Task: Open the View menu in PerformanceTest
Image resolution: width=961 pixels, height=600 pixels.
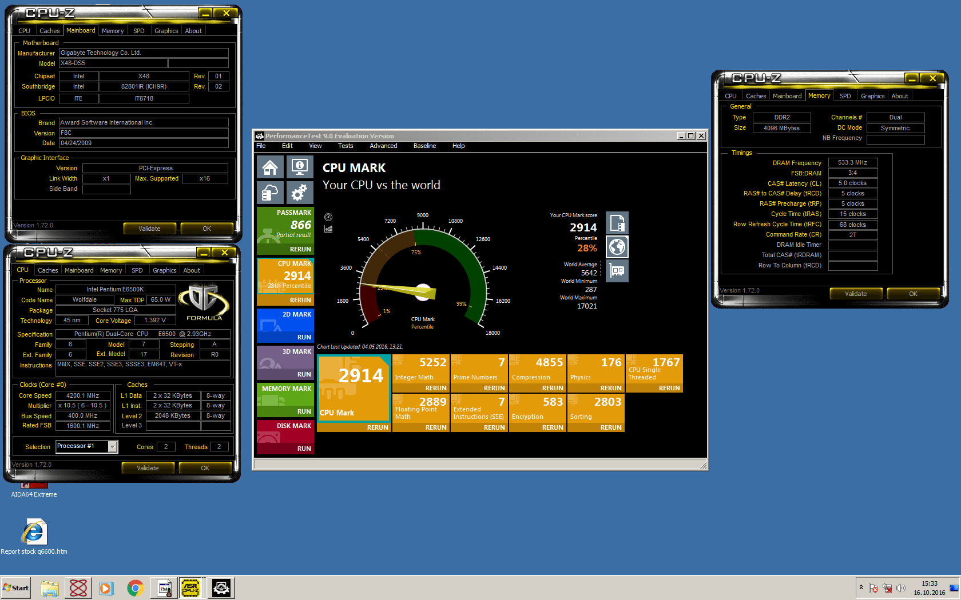Action: [315, 146]
